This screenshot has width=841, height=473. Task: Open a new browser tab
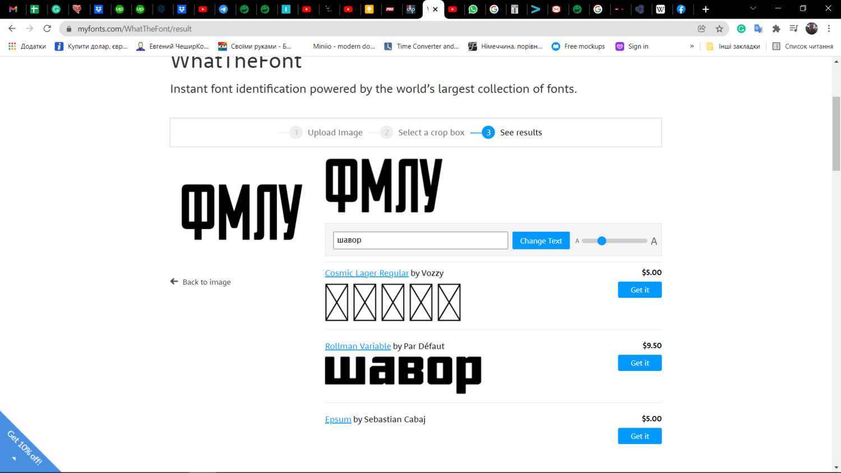[706, 9]
